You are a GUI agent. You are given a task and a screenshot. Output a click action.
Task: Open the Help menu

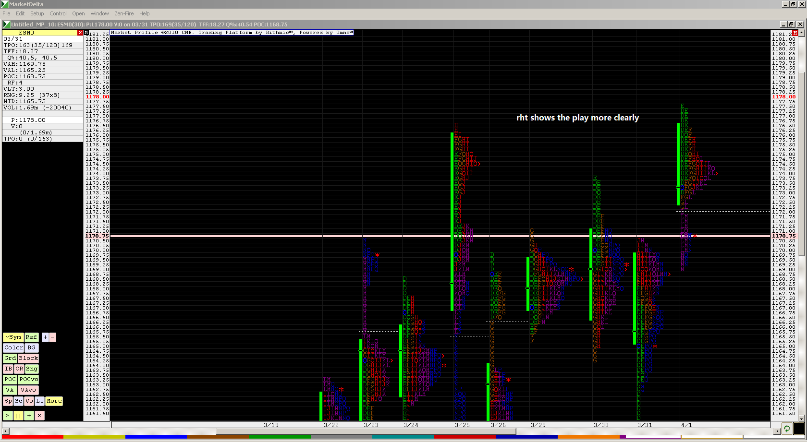pos(144,13)
